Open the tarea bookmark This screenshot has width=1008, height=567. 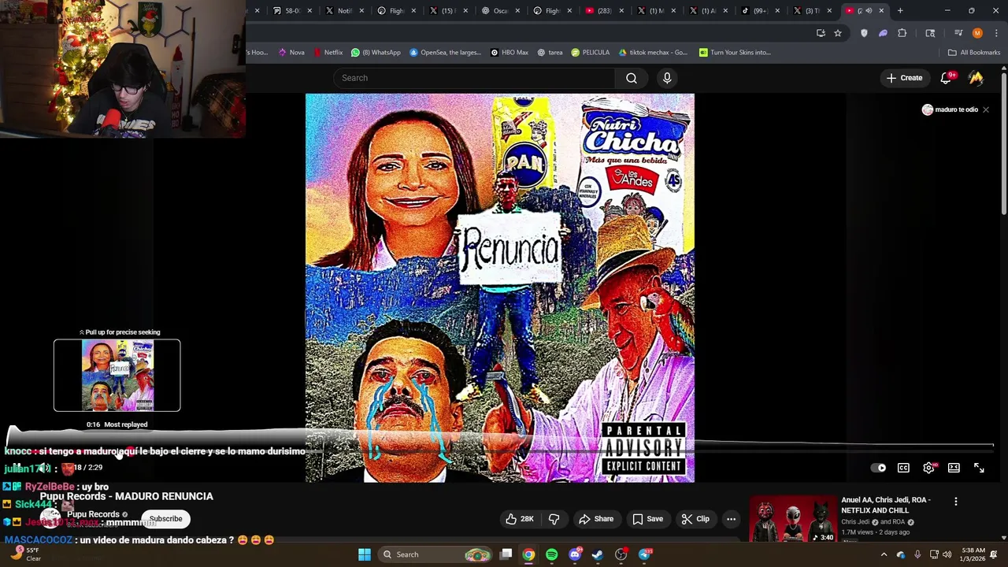point(550,53)
